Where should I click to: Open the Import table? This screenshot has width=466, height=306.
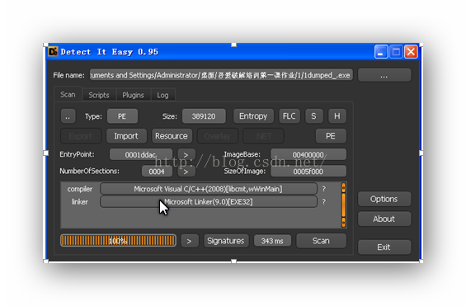click(126, 136)
